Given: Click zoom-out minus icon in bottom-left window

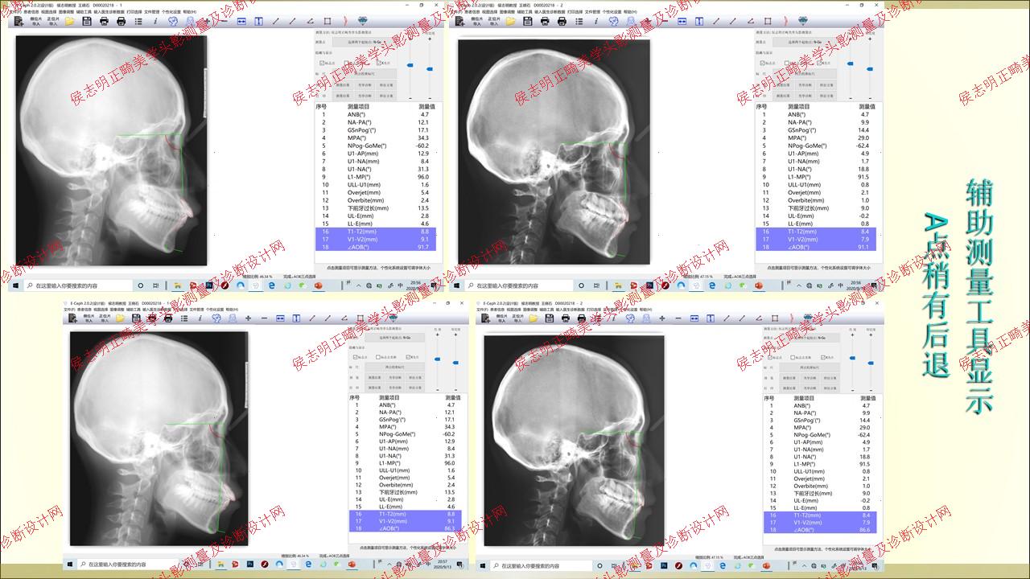Looking at the screenshot, I should click(x=264, y=318).
